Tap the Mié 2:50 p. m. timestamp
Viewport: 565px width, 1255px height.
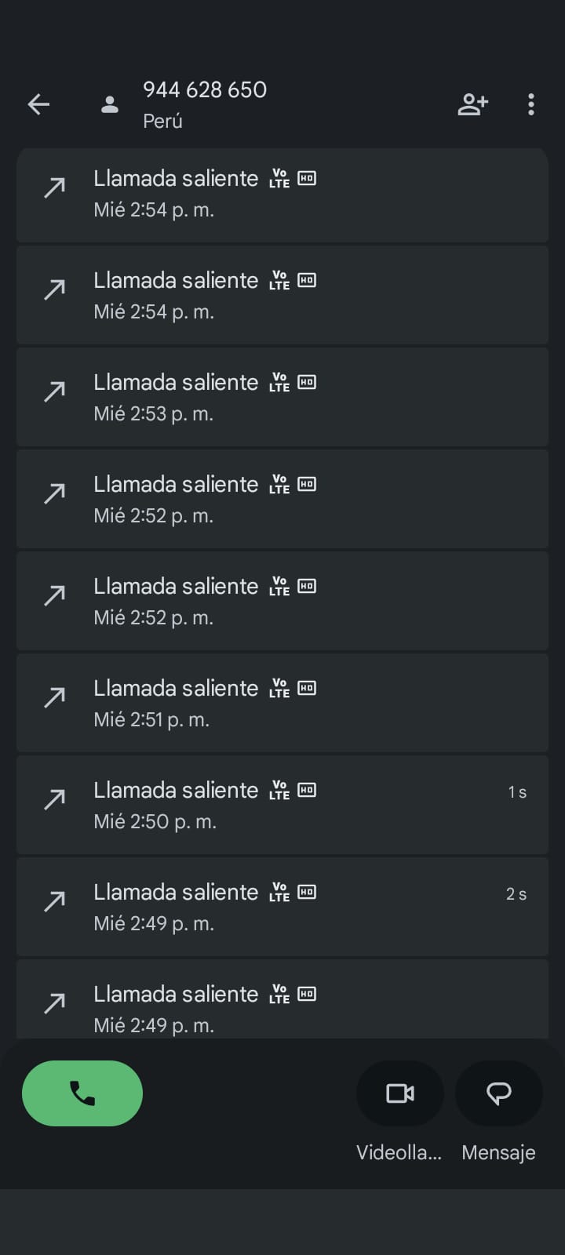pos(155,821)
